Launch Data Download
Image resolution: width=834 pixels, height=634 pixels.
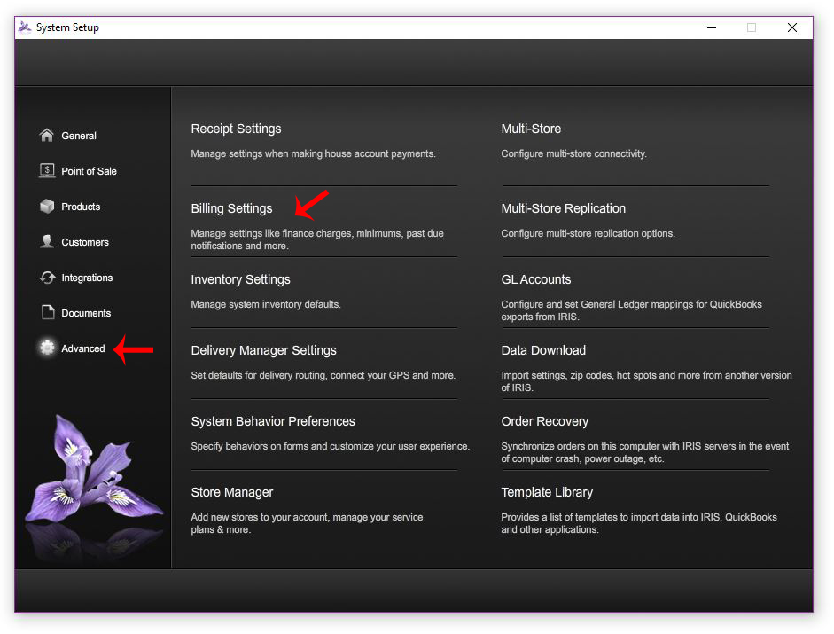(x=543, y=350)
